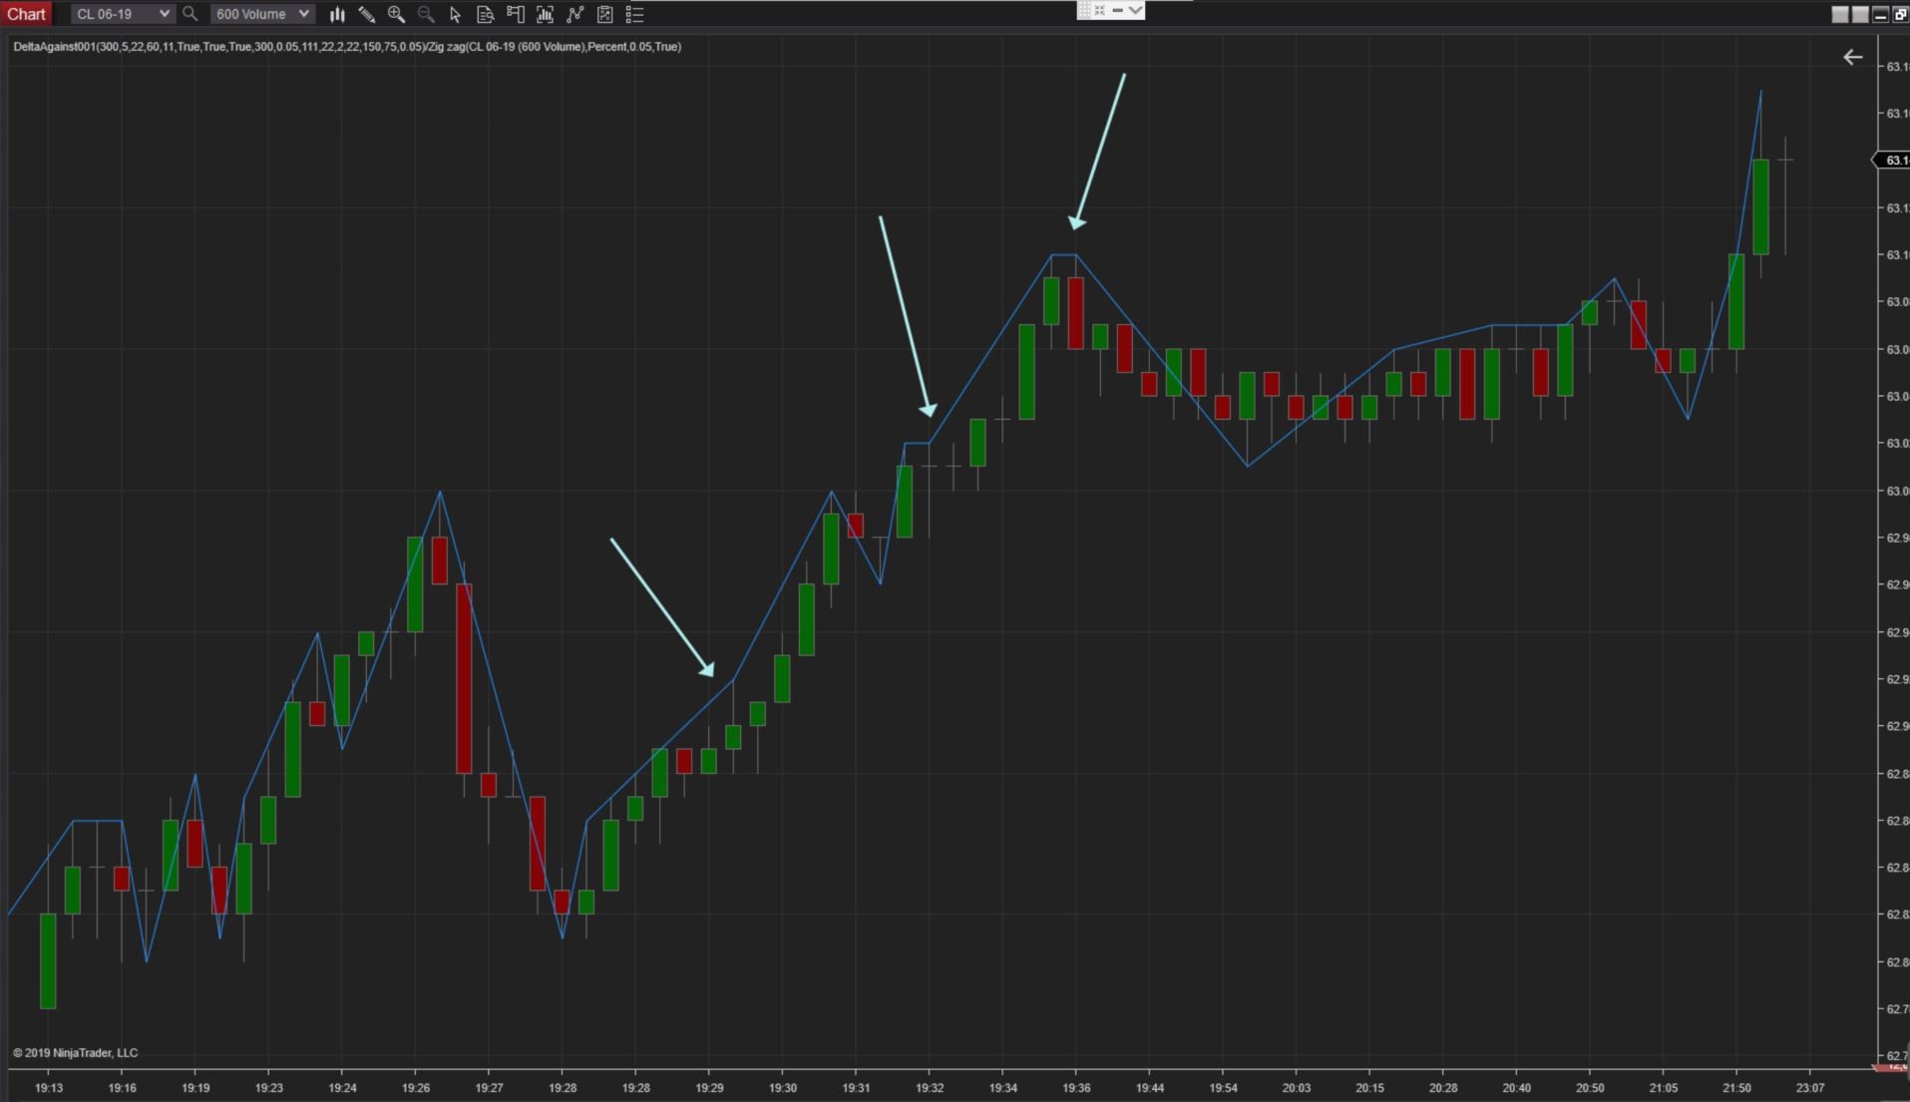Open the 600 Volume interval dropdown
The height and width of the screenshot is (1102, 1910).
(x=262, y=14)
